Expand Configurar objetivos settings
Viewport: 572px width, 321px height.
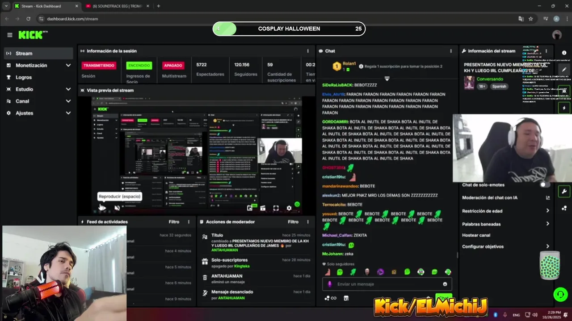click(x=548, y=246)
